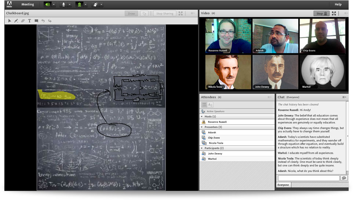Select Roxanne Russell's video feed
The width and height of the screenshot is (353, 200).
(x=228, y=36)
